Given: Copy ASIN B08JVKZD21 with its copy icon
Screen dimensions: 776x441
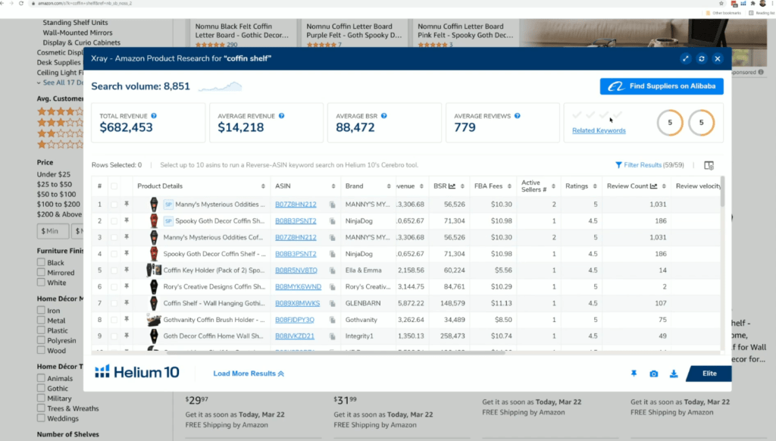Looking at the screenshot, I should 333,336.
